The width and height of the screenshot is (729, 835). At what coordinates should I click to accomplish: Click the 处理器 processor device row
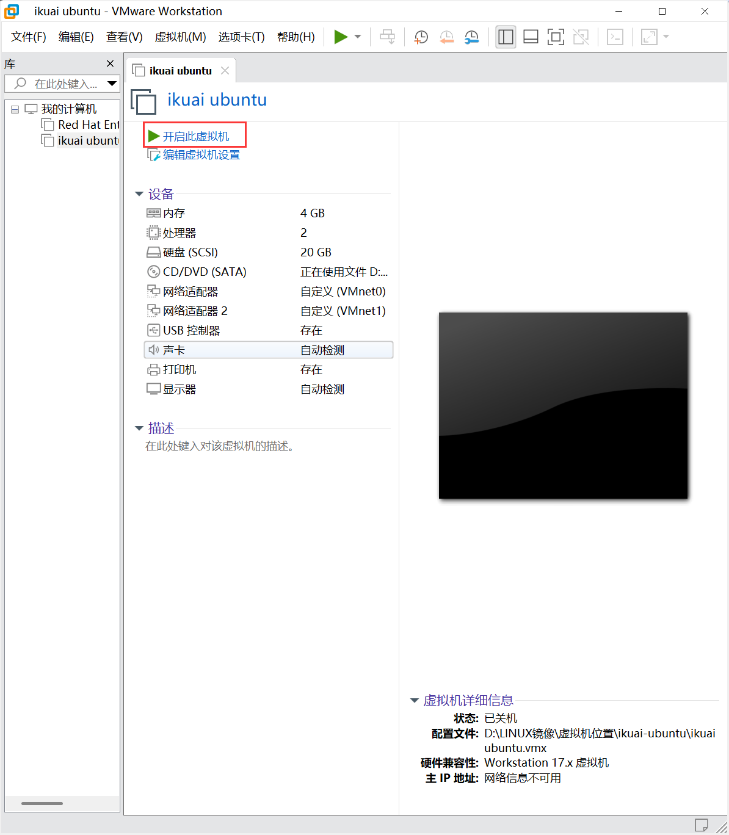pos(269,233)
